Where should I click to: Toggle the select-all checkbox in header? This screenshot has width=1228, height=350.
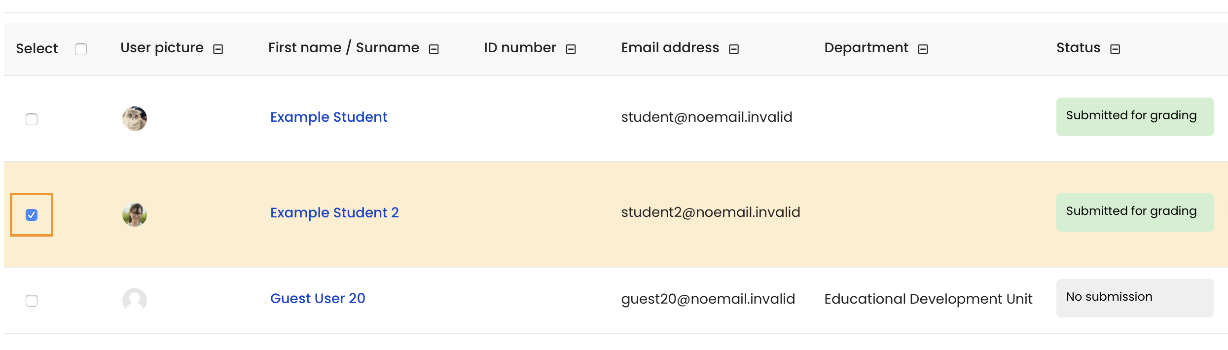tap(81, 49)
